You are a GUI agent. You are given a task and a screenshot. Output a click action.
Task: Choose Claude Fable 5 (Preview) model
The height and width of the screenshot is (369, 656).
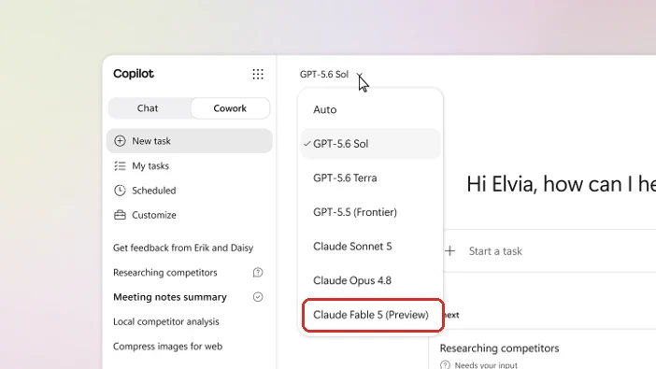point(372,315)
